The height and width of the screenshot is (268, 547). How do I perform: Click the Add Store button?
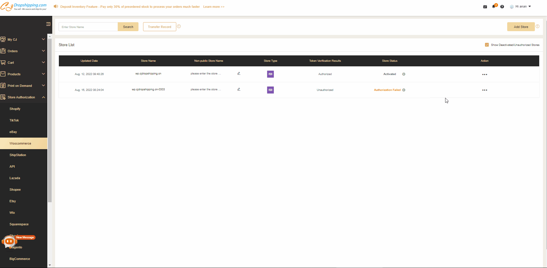(x=521, y=27)
